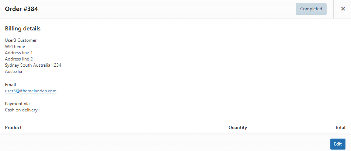Select the Address line 1 text
Viewport: 351px width, 151px height.
pyautogui.click(x=19, y=53)
